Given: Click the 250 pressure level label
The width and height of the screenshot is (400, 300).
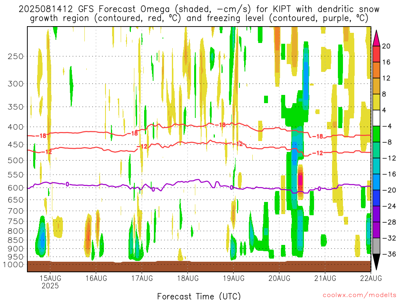Looking at the screenshot, I should tap(16, 56).
